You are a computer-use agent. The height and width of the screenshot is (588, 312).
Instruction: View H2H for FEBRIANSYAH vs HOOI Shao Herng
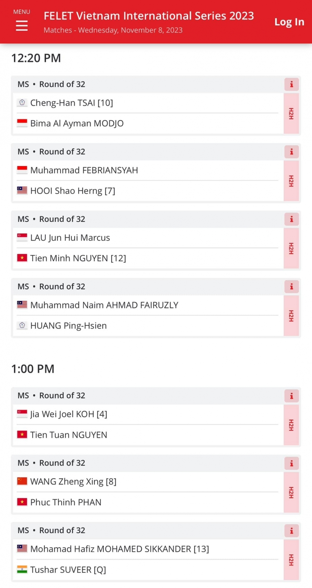[291, 181]
